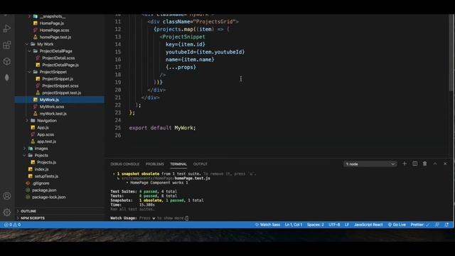Image resolution: width=455 pixels, height=256 pixels.
Task: Open ProjectDetailPage.js file
Action: (60, 65)
